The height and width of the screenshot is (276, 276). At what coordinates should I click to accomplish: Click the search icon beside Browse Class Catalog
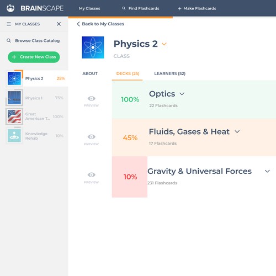pyautogui.click(x=9, y=40)
